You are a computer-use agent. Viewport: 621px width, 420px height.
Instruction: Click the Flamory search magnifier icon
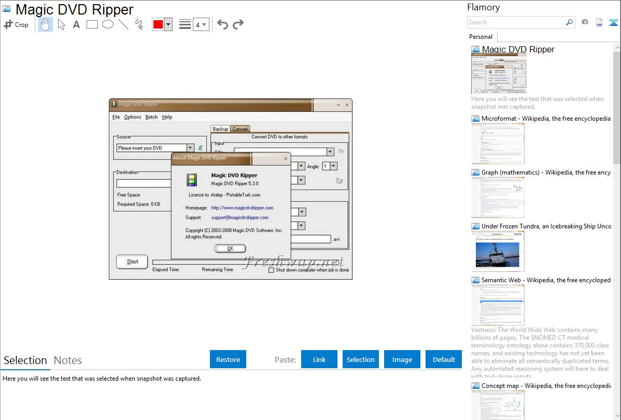point(569,22)
